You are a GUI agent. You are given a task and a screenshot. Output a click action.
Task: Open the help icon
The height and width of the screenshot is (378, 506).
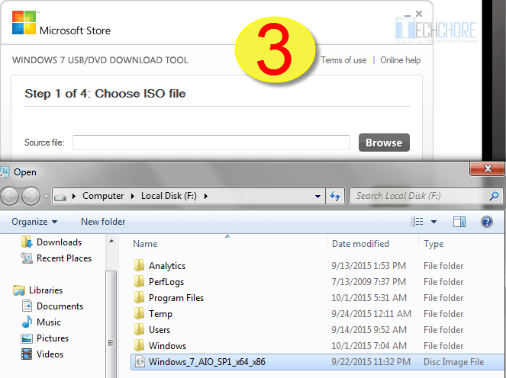pyautogui.click(x=487, y=221)
